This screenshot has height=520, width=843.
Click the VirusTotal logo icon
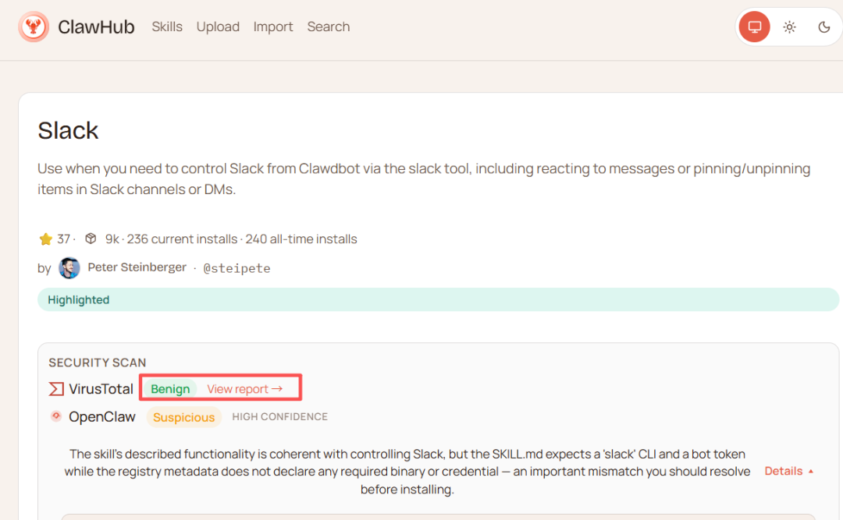tap(56, 389)
